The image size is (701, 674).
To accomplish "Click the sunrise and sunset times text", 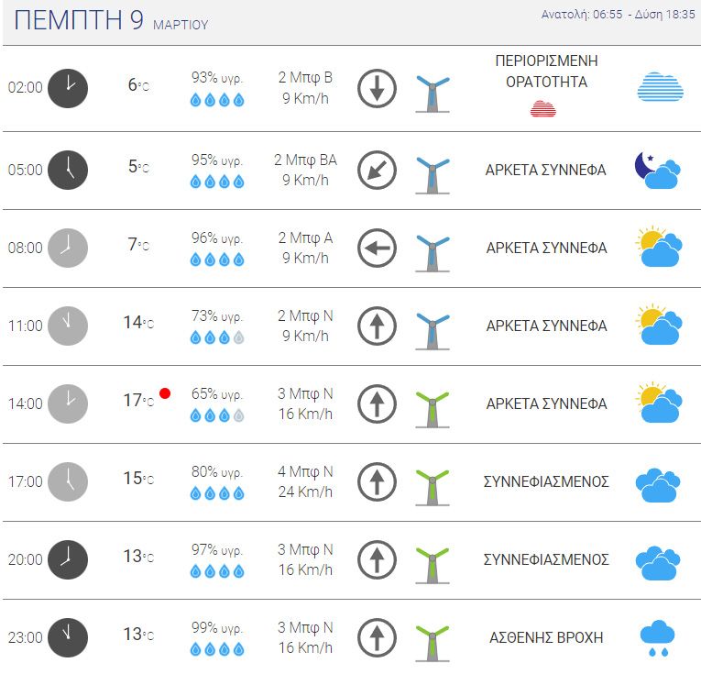I will click(619, 15).
